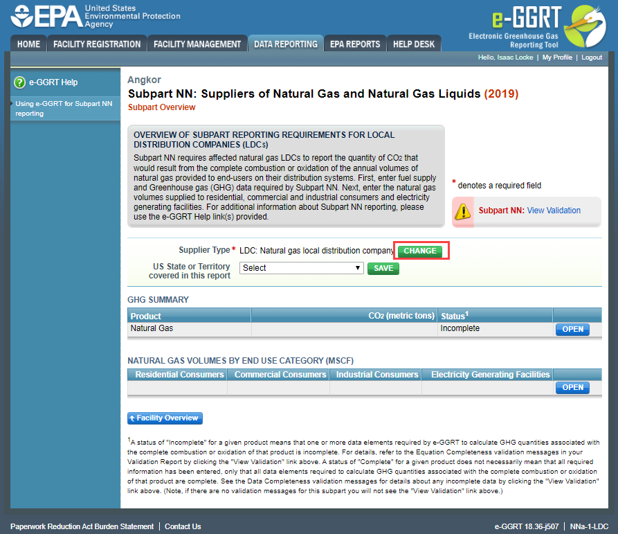Open the natural gas volumes by end use table
Viewport: 618px width, 534px height.
click(572, 388)
